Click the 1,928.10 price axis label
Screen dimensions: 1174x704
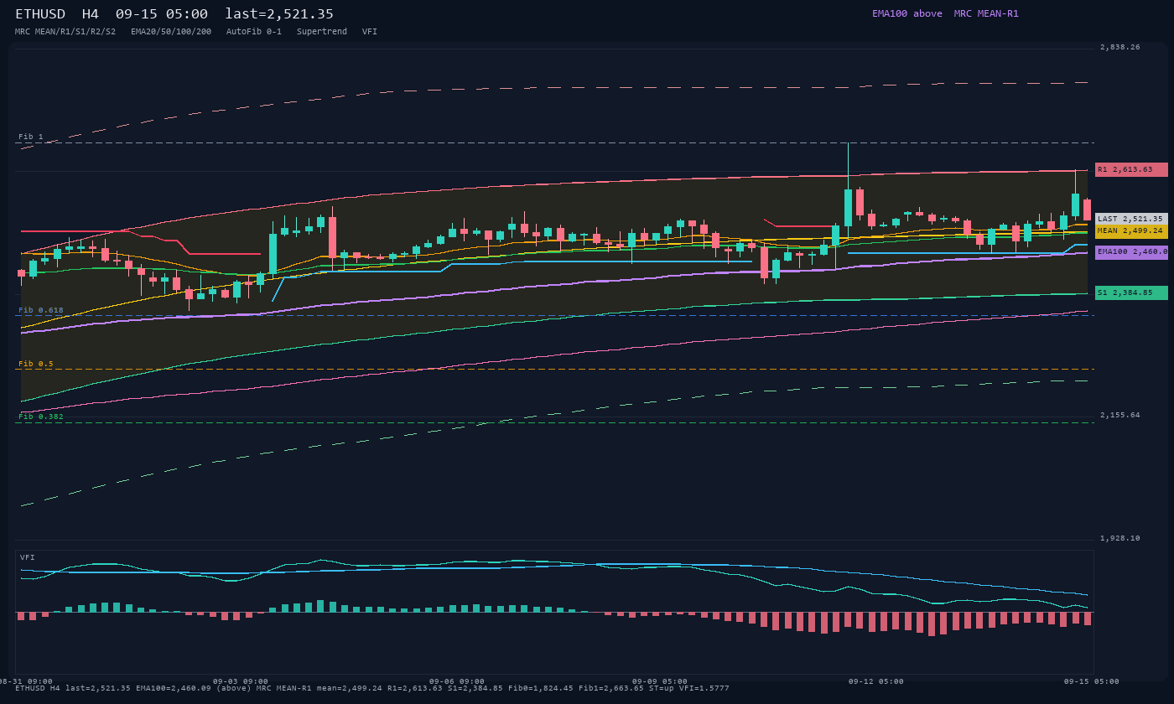click(x=1120, y=538)
